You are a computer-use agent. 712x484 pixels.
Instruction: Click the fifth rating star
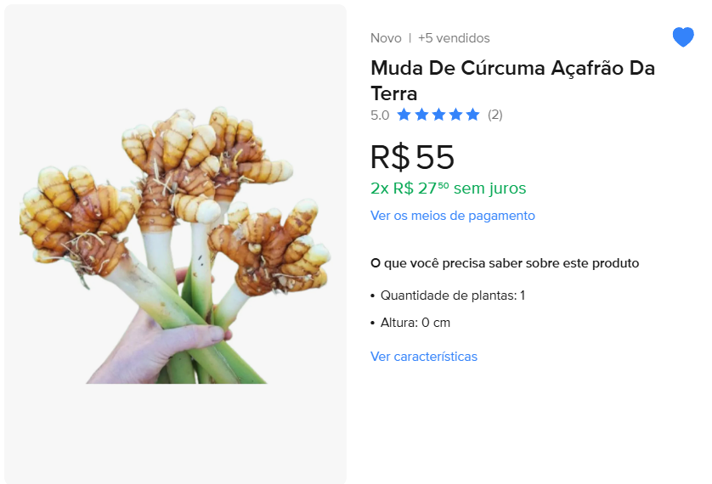[x=472, y=115]
